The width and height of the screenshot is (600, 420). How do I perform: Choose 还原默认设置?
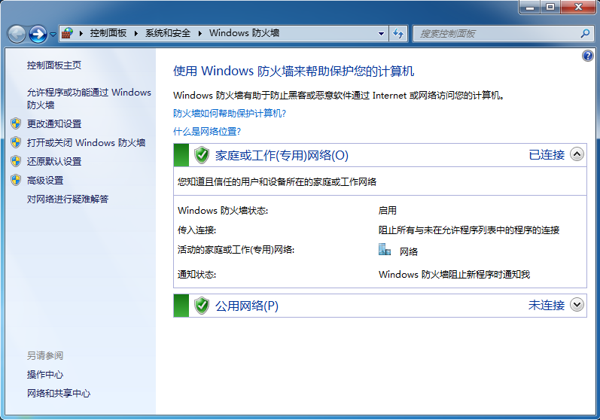[54, 161]
